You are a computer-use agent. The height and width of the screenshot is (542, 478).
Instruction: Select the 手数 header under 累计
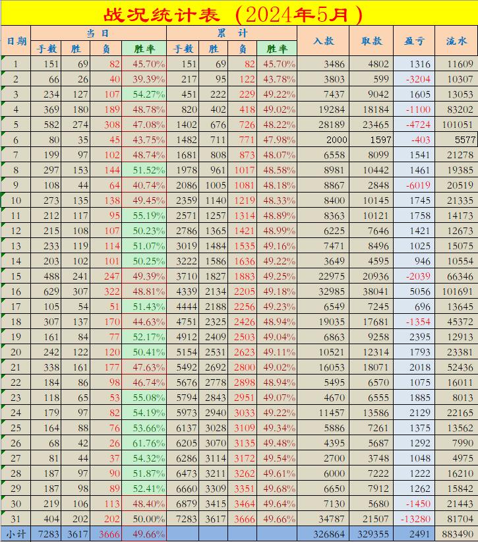pos(185,49)
